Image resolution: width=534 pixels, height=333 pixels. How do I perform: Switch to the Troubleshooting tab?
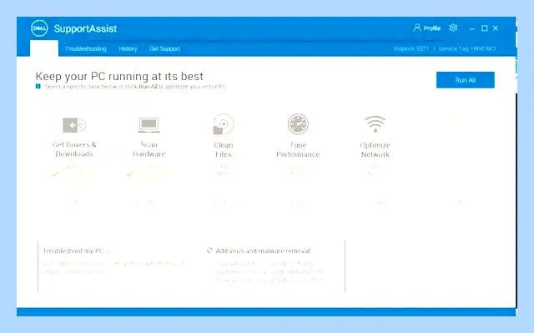click(85, 48)
